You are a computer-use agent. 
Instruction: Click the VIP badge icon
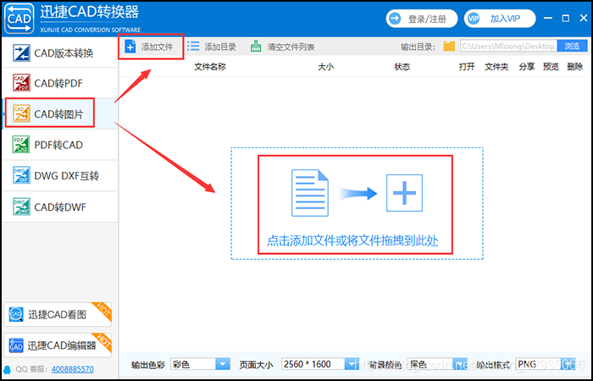click(474, 19)
